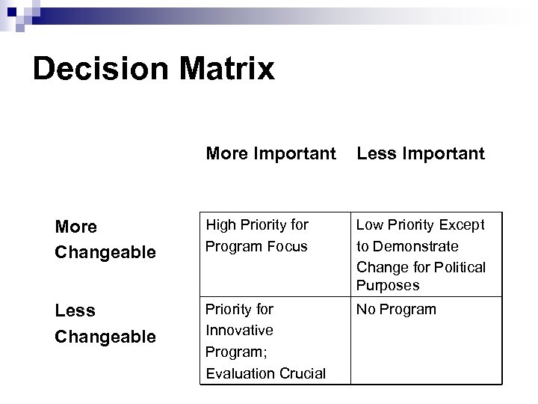Click the word Purposes in the table

388,285
